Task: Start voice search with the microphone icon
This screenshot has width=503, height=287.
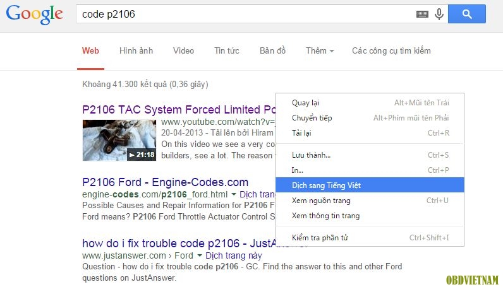Action: (439, 14)
